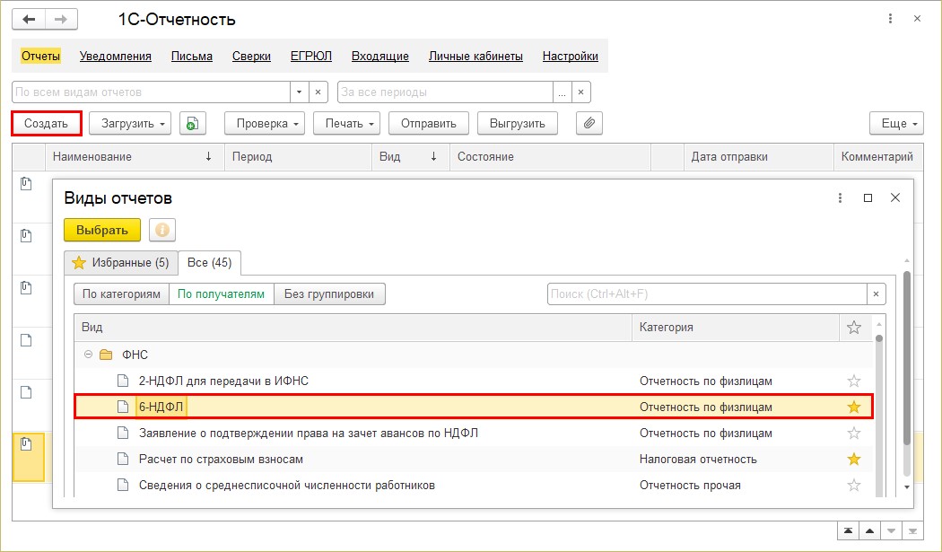The height and width of the screenshot is (552, 942).
Task: Jump to last row with bottom arrow button
Action: [x=912, y=530]
